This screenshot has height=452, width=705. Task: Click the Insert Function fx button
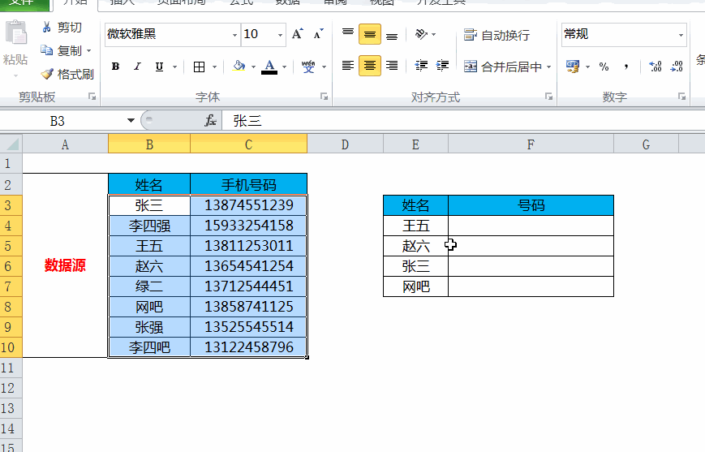point(210,121)
